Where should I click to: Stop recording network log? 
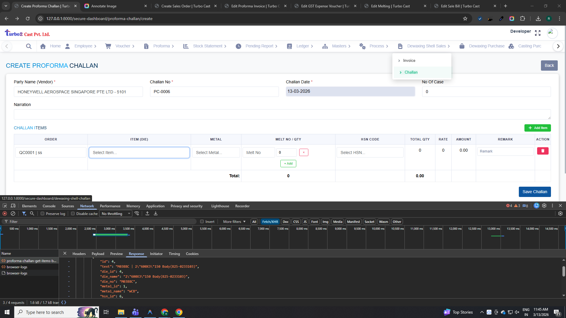[x=5, y=214]
